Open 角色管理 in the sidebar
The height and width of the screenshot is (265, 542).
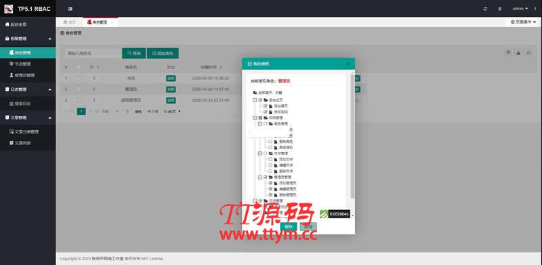28,53
